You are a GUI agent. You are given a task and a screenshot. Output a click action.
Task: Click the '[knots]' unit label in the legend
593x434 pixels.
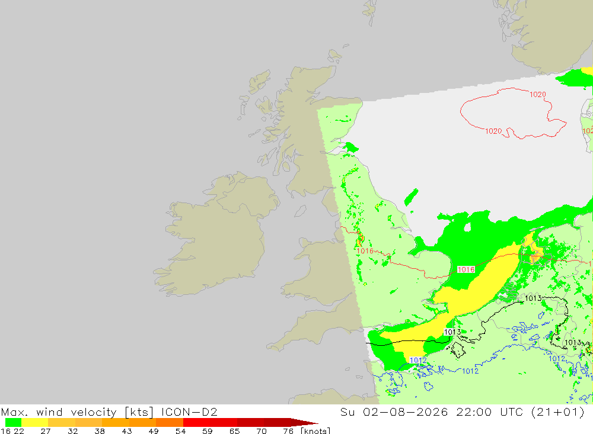click(x=316, y=430)
